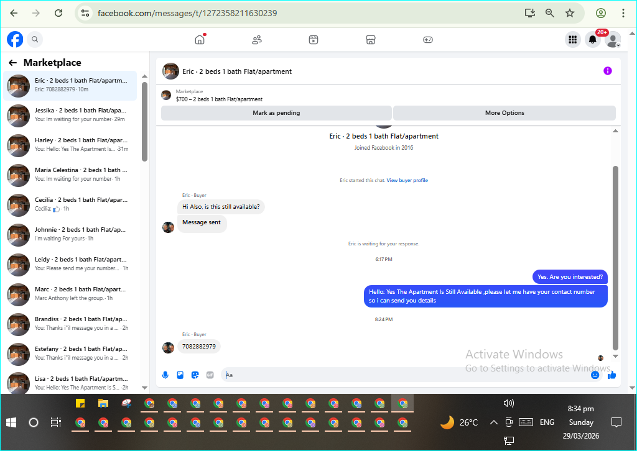The width and height of the screenshot is (637, 451).
Task: Open Harley conversation in chat list
Action: click(70, 145)
